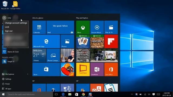Open the Calendar tile

click(x=39, y=27)
